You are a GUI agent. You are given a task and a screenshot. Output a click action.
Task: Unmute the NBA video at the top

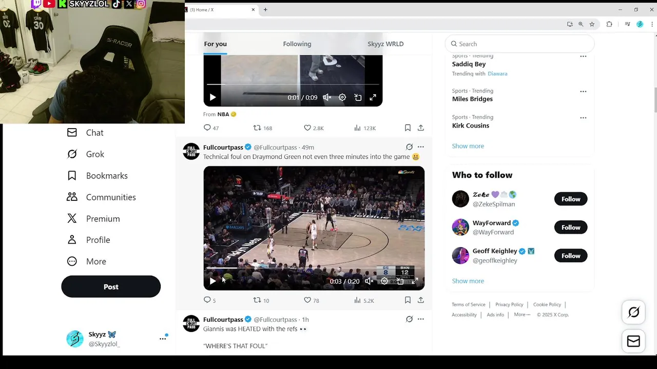coord(327,97)
